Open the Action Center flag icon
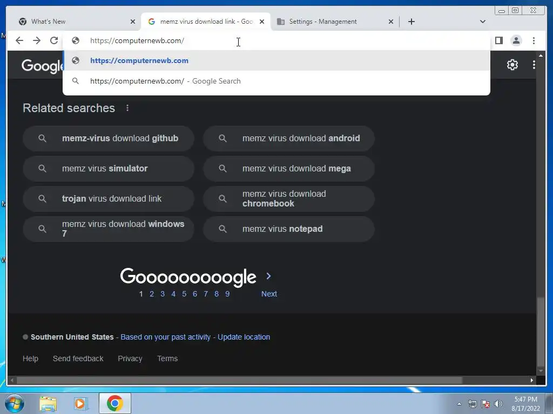 click(x=485, y=404)
